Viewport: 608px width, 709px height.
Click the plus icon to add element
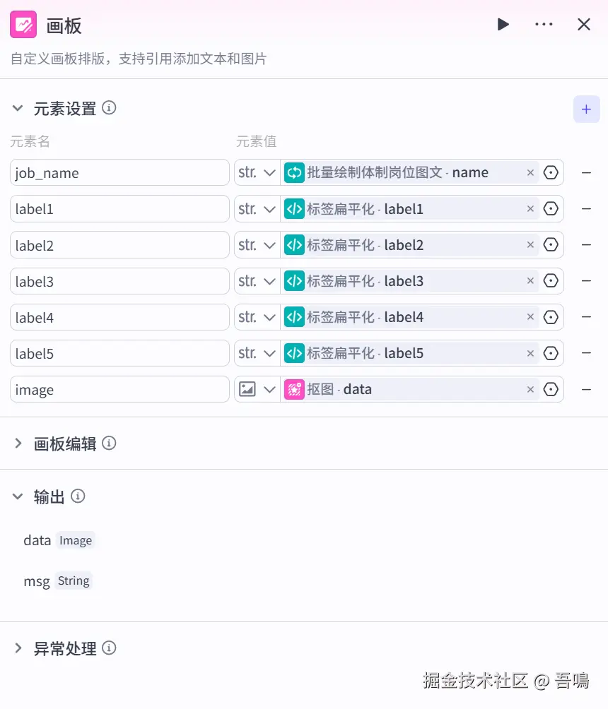coord(586,109)
